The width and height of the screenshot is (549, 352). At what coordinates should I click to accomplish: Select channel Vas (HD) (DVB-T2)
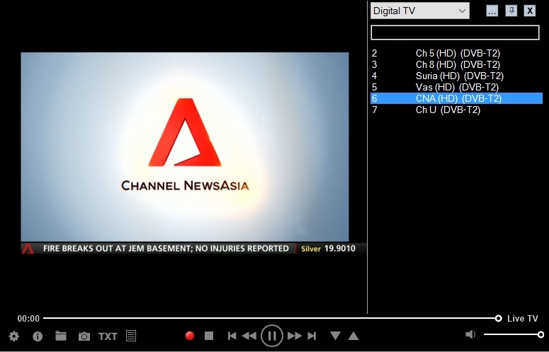457,87
